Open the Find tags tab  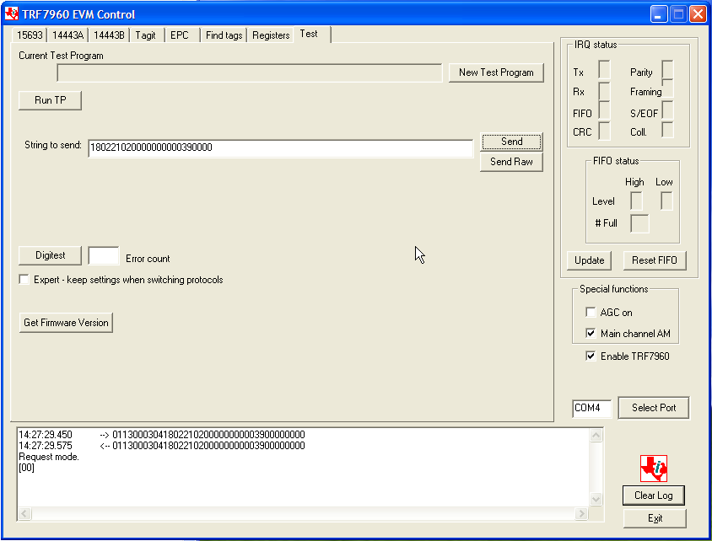pyautogui.click(x=224, y=35)
